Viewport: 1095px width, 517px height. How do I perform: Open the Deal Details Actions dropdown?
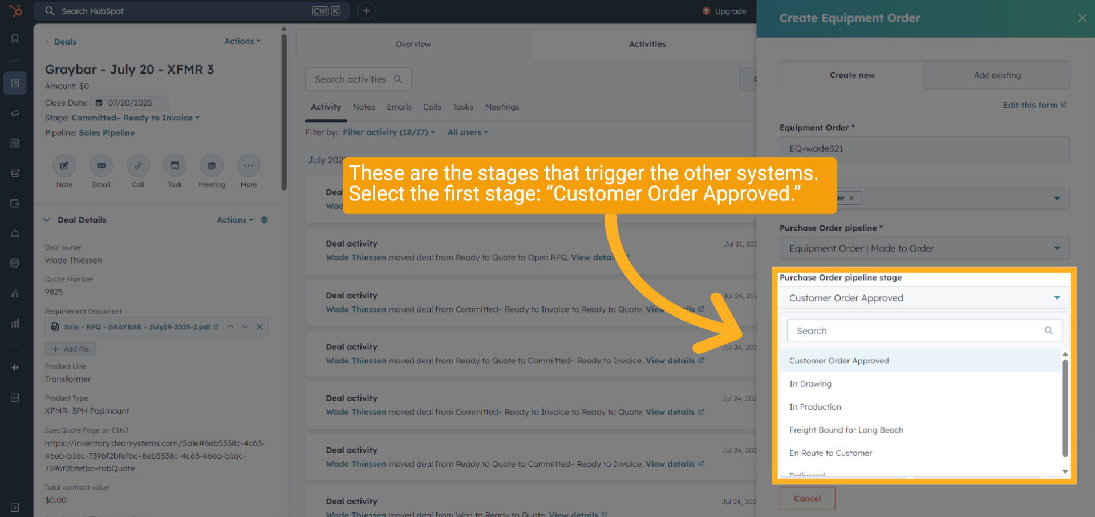(235, 220)
